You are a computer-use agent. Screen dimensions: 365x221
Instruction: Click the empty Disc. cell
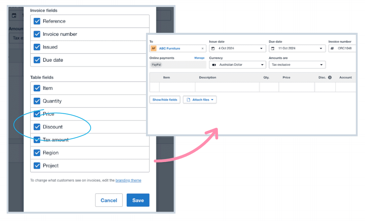[325, 87]
